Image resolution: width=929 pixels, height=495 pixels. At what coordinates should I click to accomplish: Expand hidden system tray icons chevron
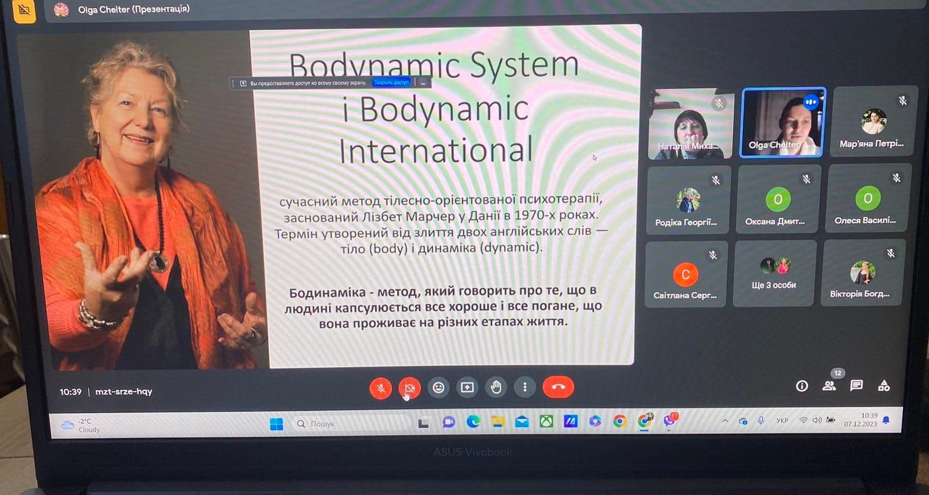coord(725,421)
